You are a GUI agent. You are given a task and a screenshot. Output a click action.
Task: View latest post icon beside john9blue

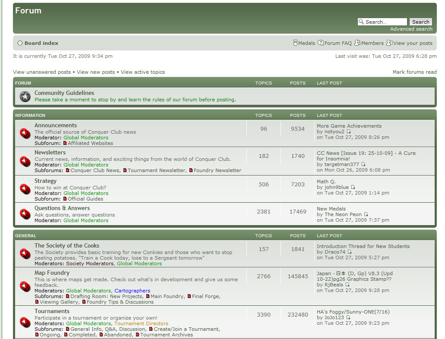pyautogui.click(x=353, y=187)
